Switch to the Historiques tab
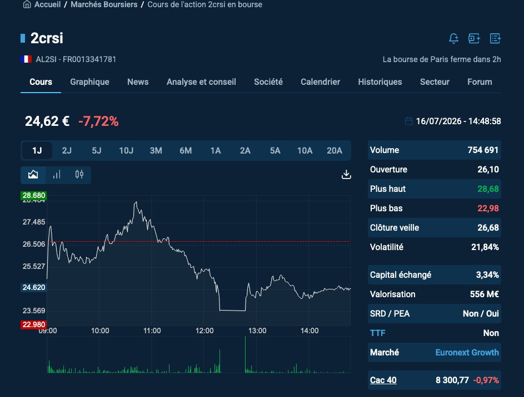Viewport: 524px width, 397px height. point(380,82)
